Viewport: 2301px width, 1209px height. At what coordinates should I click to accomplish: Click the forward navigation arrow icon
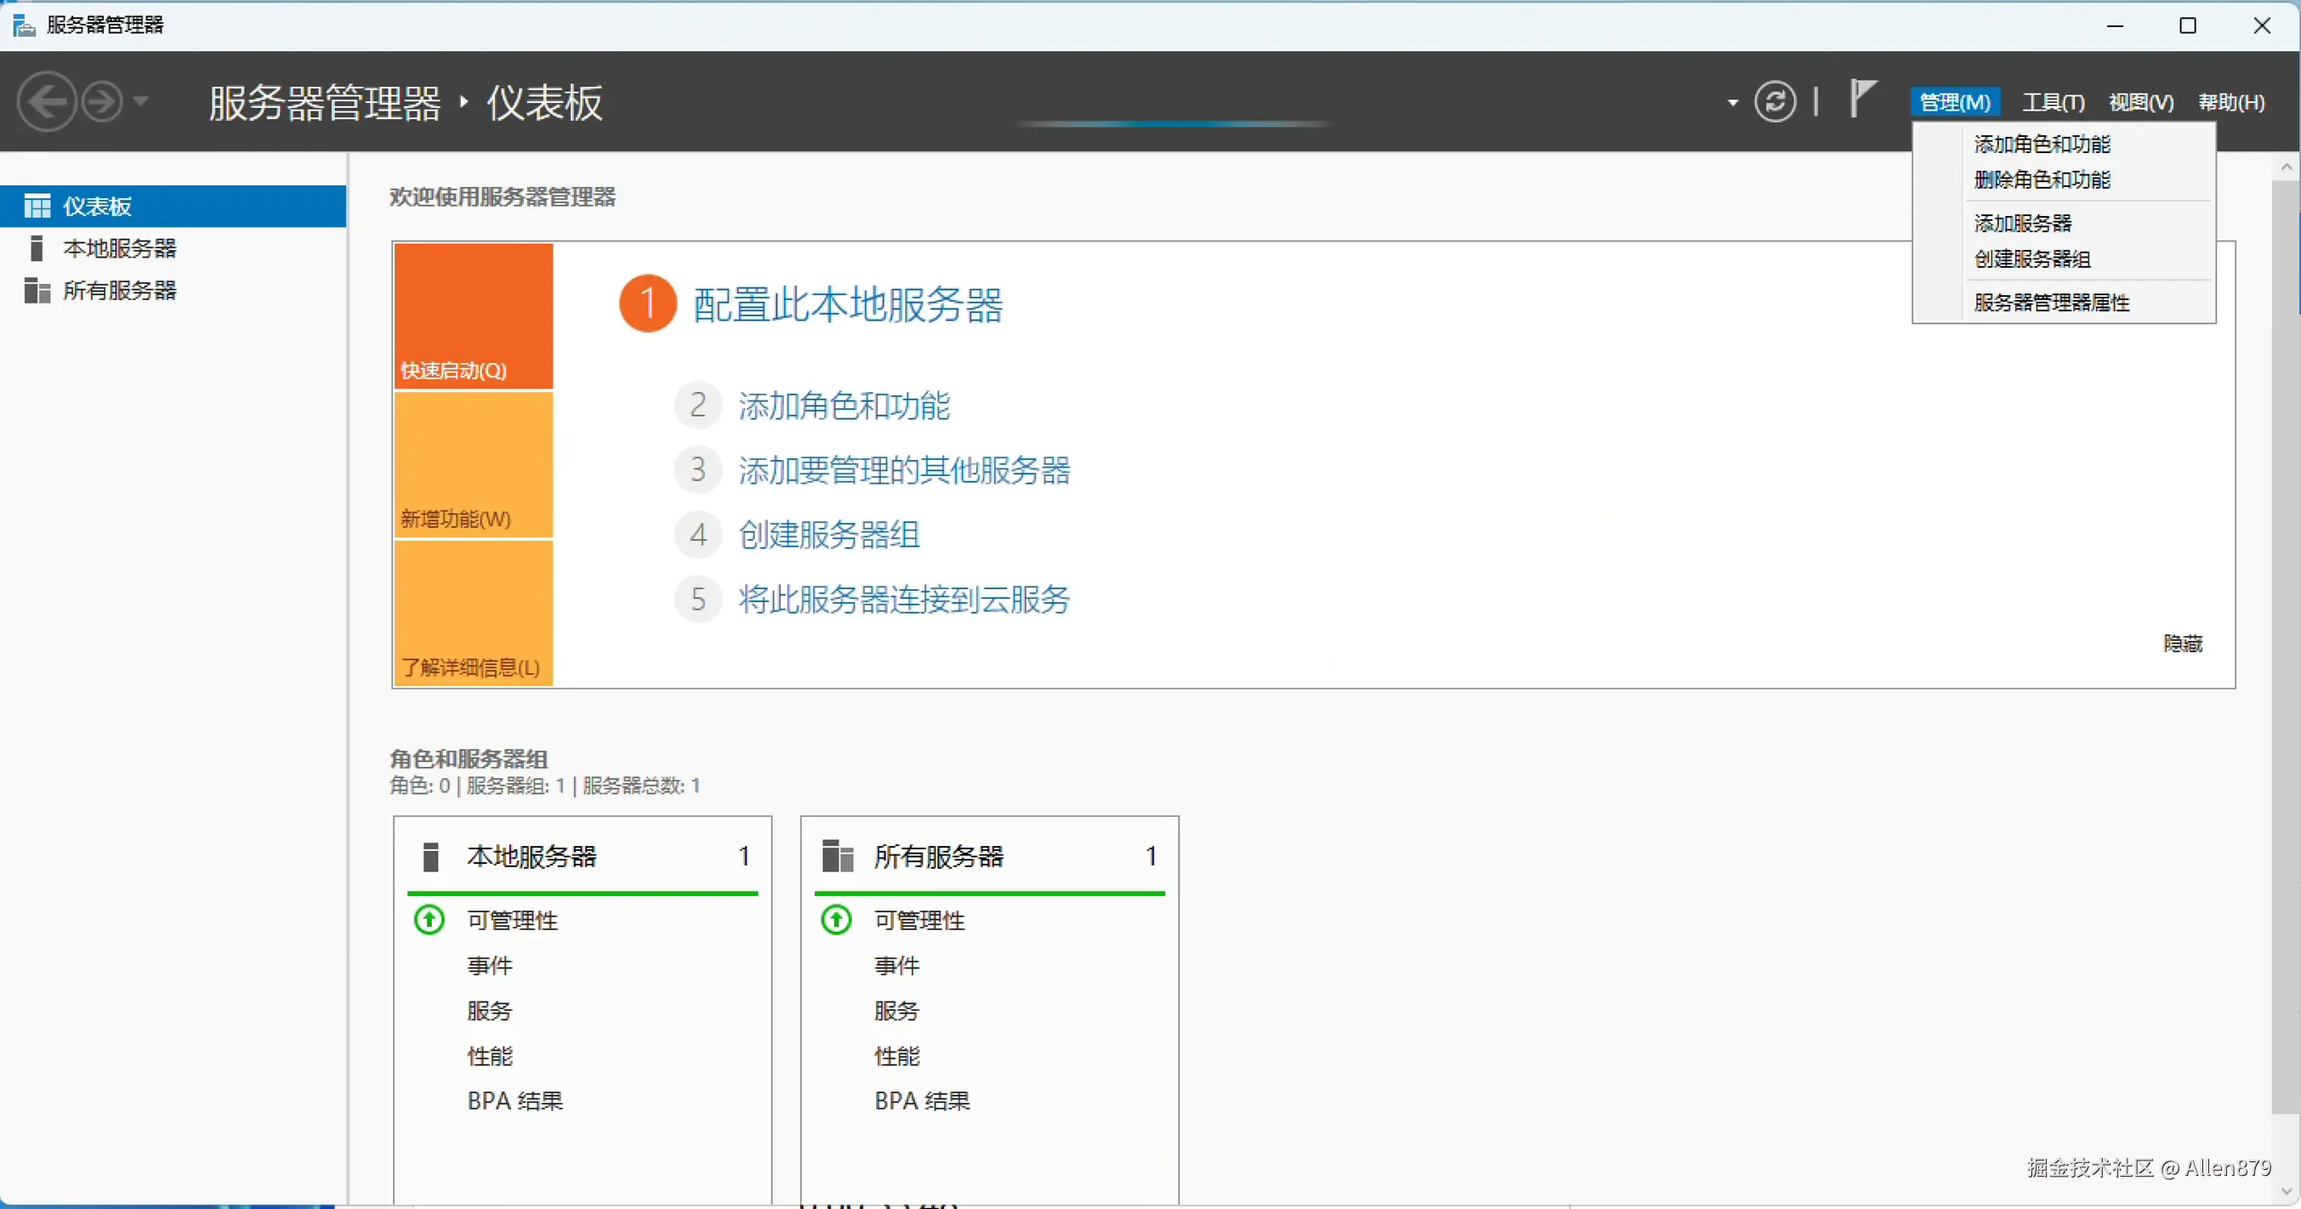tap(102, 102)
